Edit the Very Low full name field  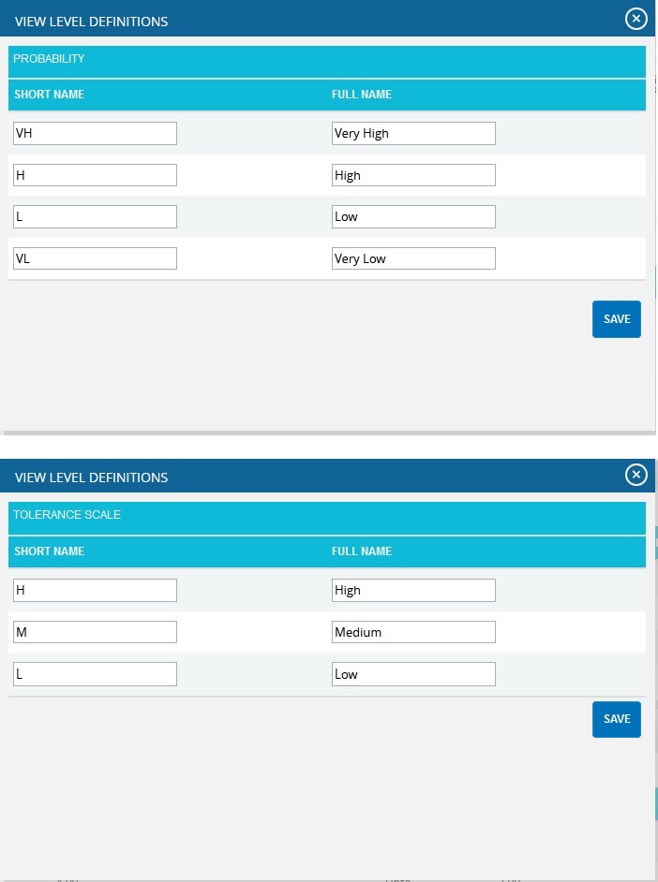click(413, 258)
